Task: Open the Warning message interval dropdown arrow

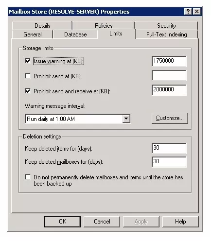Action: 126,119
